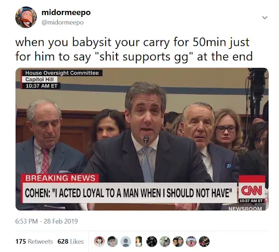Open the pink avatar with raised-arms figure
Image resolution: width=279 pixels, height=252 pixels.
[x=191, y=242]
